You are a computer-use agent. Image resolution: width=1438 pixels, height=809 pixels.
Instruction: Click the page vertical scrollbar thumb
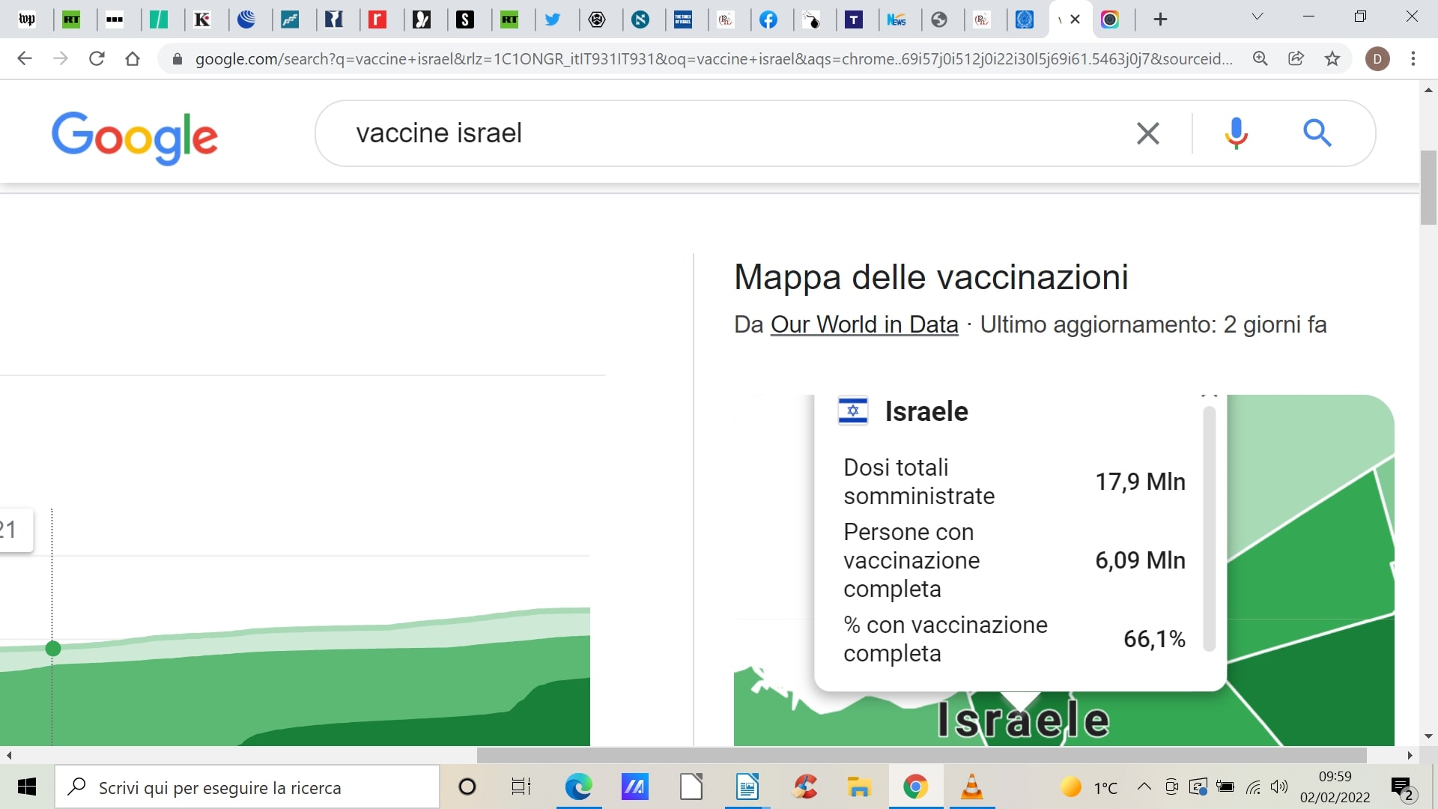click(x=1428, y=187)
